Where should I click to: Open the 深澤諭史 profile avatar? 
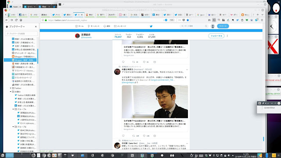coord(77,36)
